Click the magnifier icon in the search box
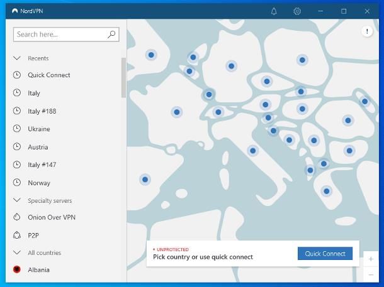 tap(111, 35)
